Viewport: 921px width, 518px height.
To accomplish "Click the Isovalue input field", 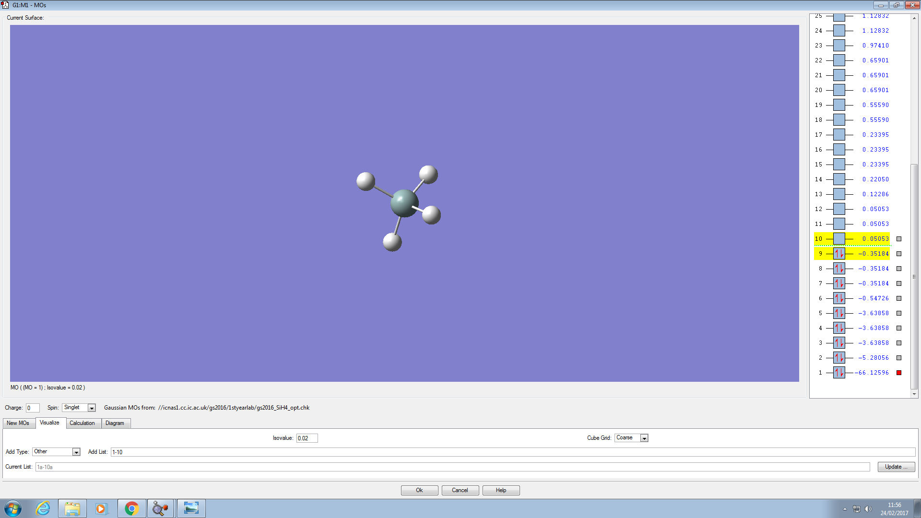I will pos(307,438).
